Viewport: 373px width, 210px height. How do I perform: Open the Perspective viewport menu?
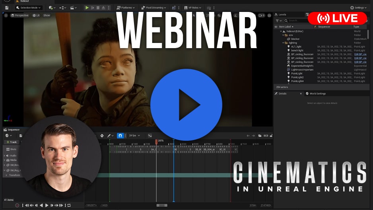point(19,16)
